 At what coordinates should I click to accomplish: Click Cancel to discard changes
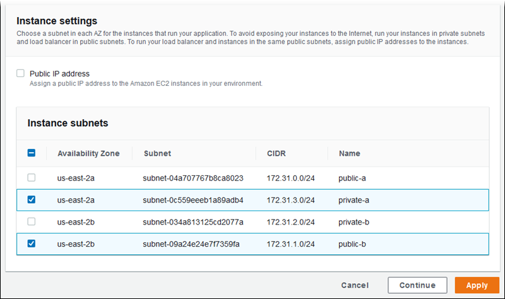pyautogui.click(x=355, y=285)
